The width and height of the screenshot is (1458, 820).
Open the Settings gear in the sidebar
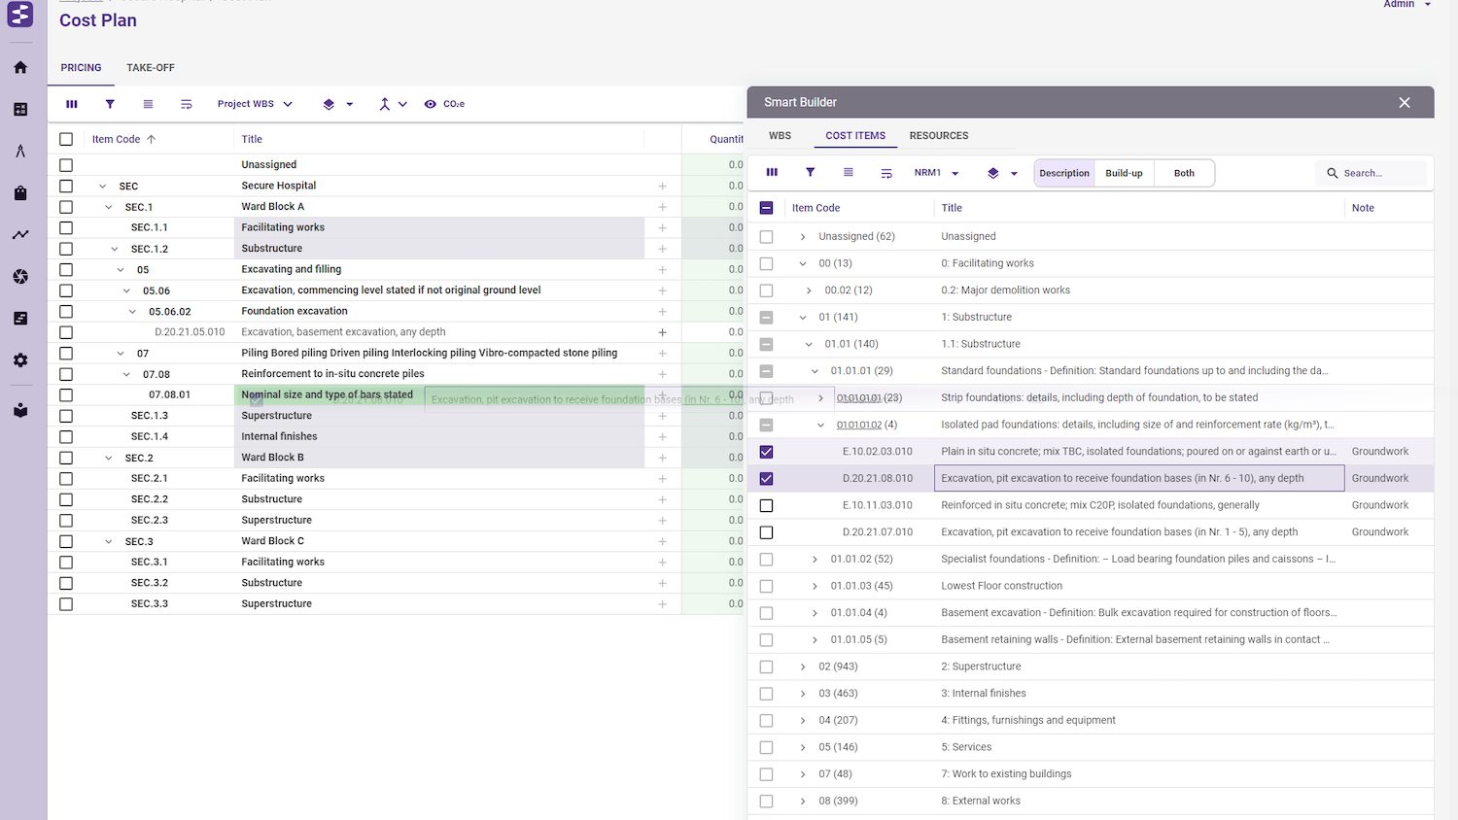click(19, 360)
